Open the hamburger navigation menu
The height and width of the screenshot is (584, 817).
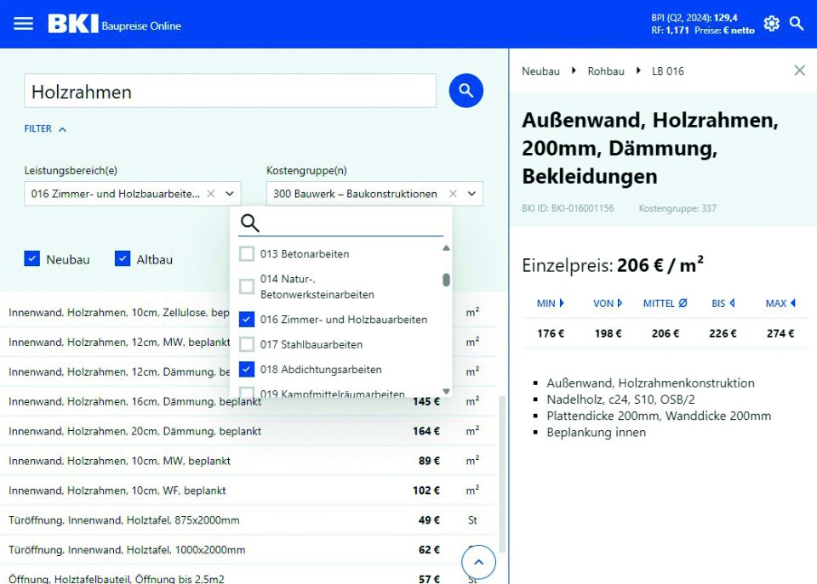tap(23, 23)
